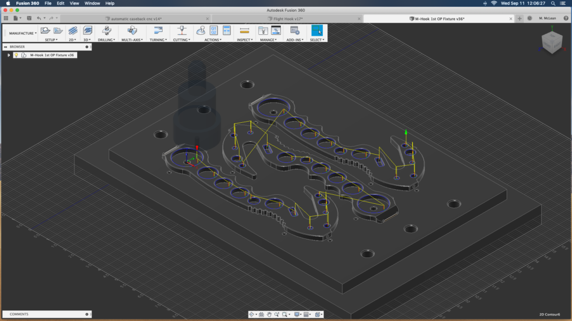The width and height of the screenshot is (572, 321).
Task: Select the Drilling tool icon
Action: [106, 31]
